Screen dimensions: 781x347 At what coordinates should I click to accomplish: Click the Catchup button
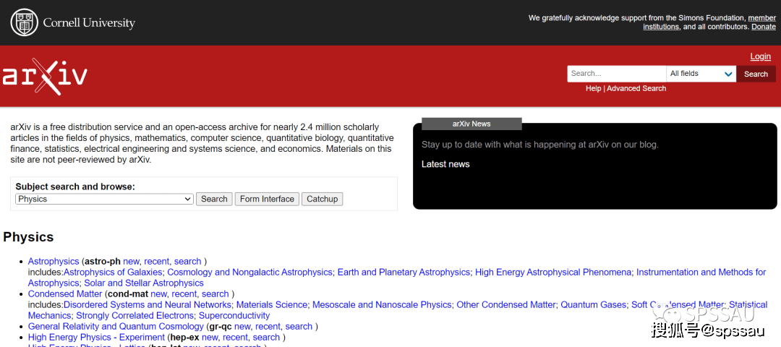[x=322, y=199]
